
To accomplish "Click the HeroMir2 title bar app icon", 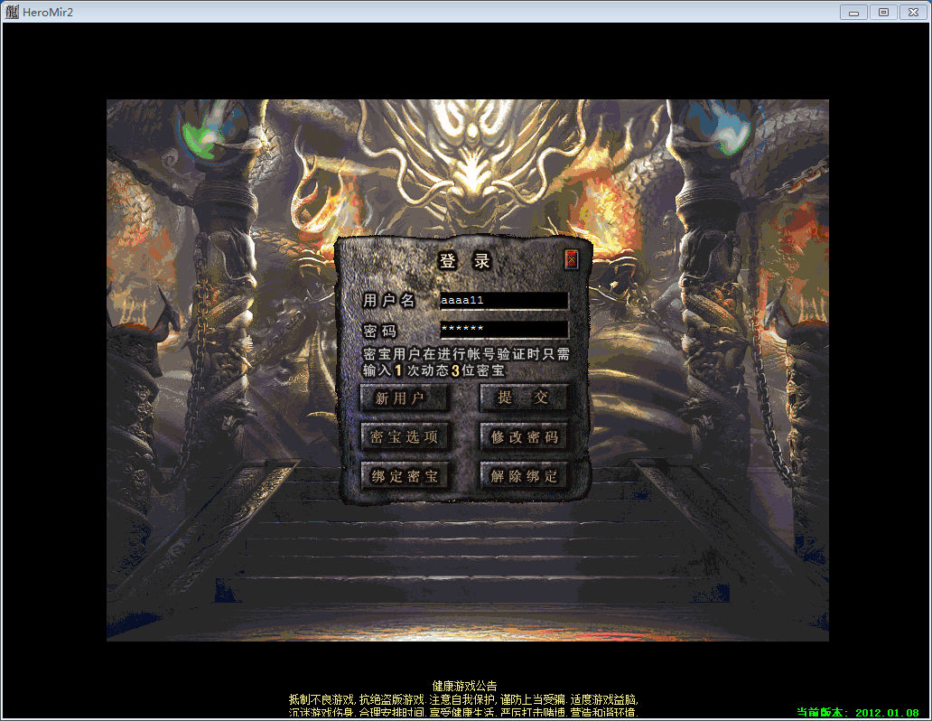I will point(12,12).
